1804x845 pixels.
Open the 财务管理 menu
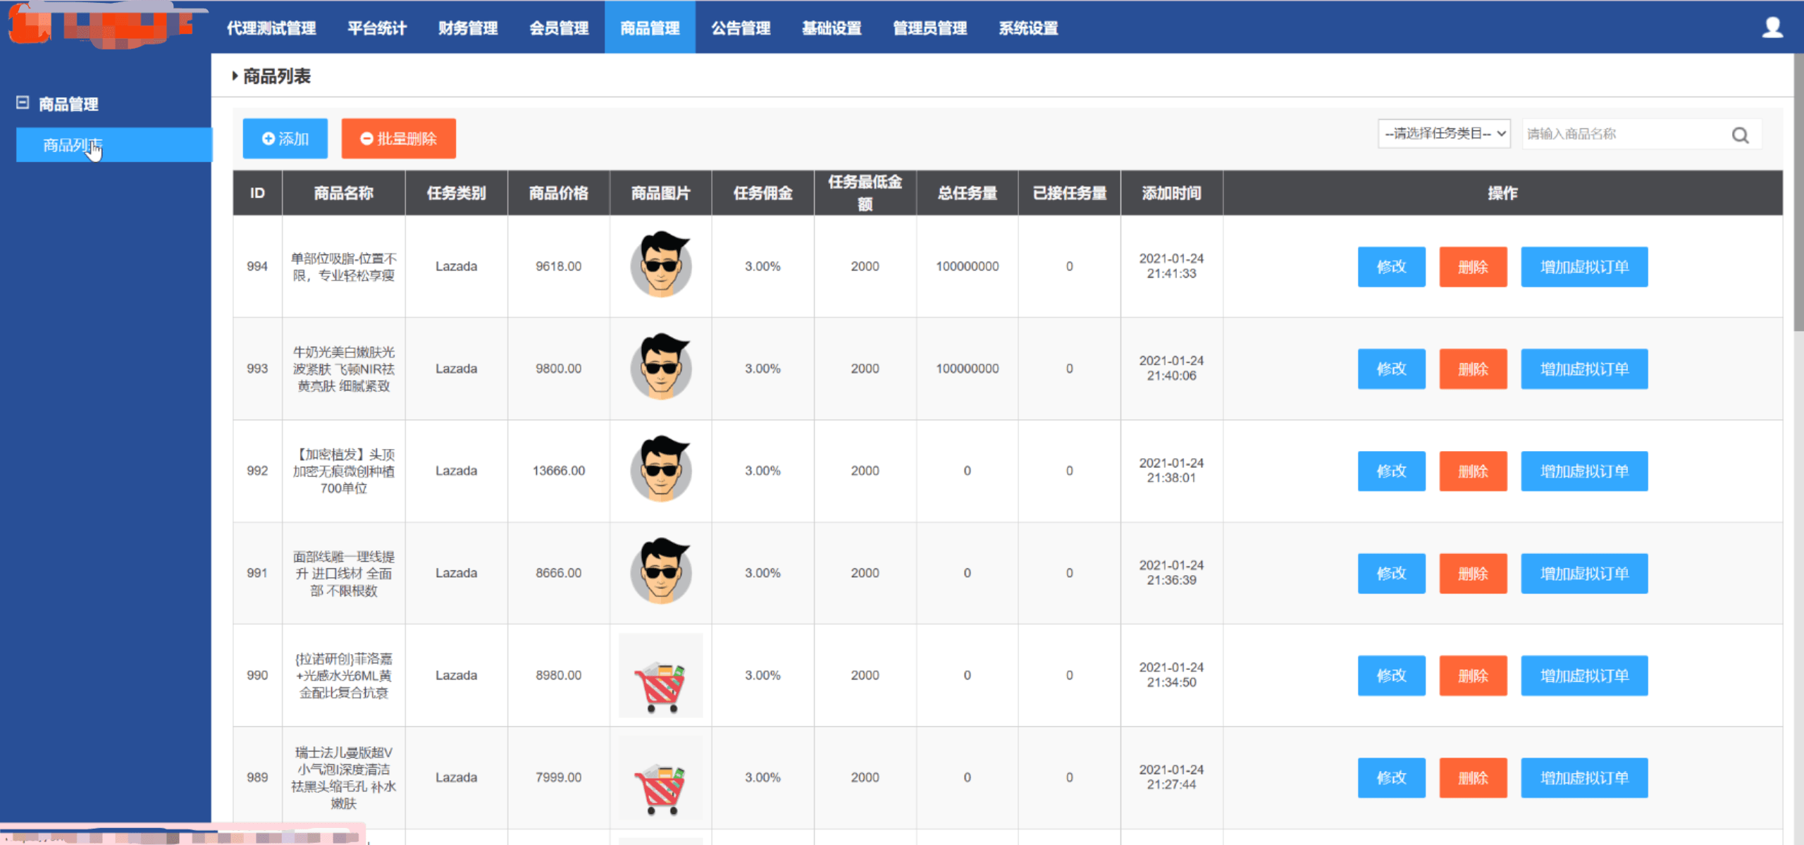tap(467, 28)
